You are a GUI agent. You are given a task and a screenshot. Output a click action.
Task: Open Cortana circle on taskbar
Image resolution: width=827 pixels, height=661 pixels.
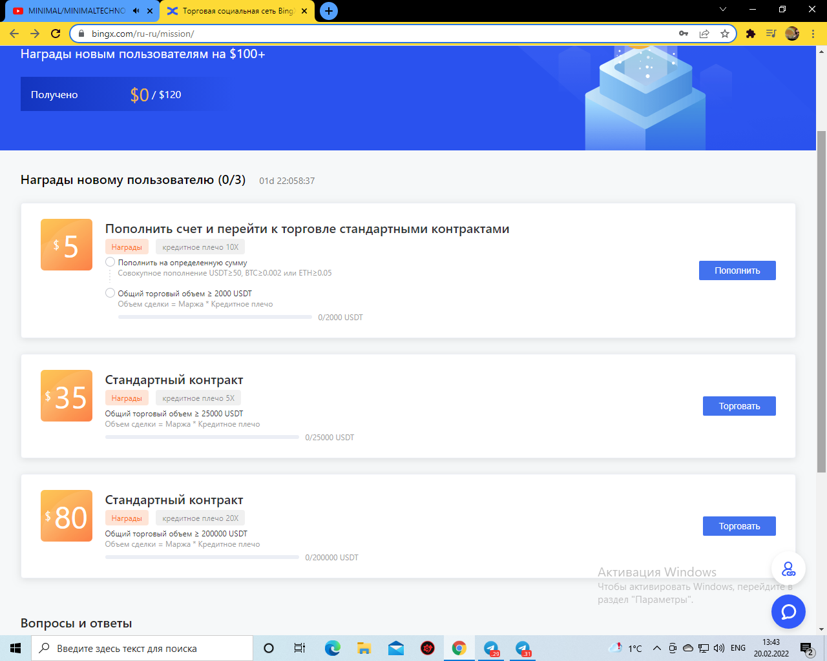click(x=269, y=648)
